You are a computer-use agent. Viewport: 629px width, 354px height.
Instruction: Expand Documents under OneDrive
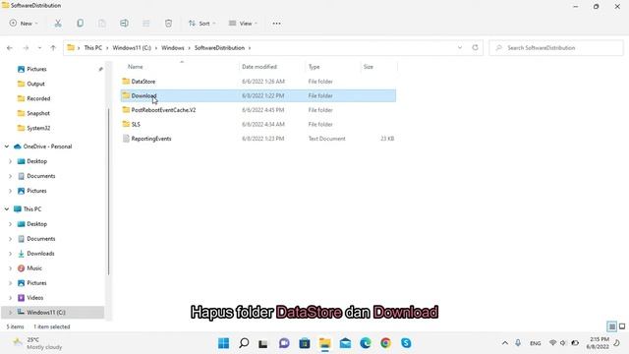tap(11, 176)
